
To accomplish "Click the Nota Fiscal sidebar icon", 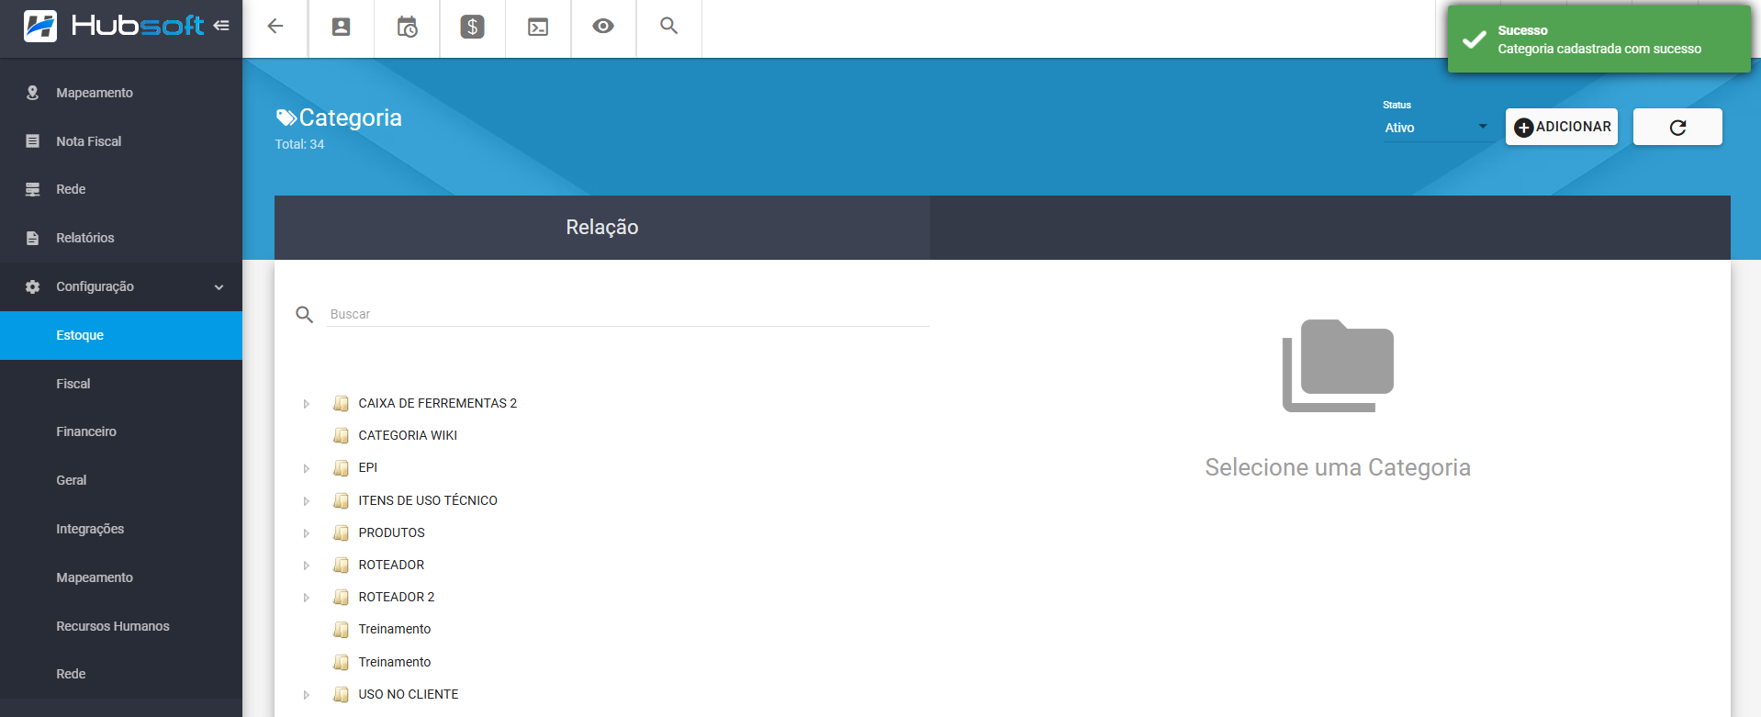I will point(33,141).
